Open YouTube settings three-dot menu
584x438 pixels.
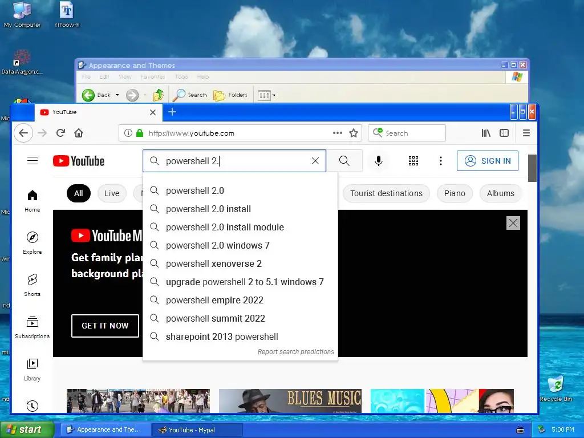click(441, 161)
